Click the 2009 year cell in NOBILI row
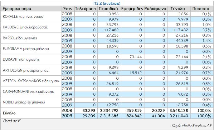The width and height of the screenshot is (214, 130). click(67, 105)
